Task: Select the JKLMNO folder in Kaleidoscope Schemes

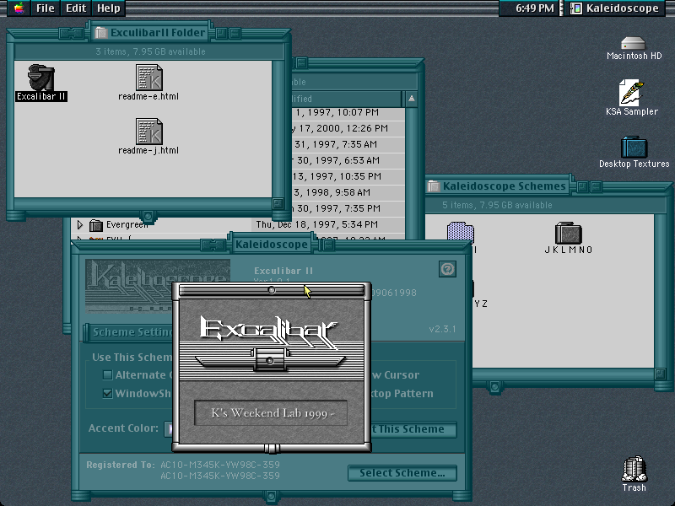Action: pos(568,234)
